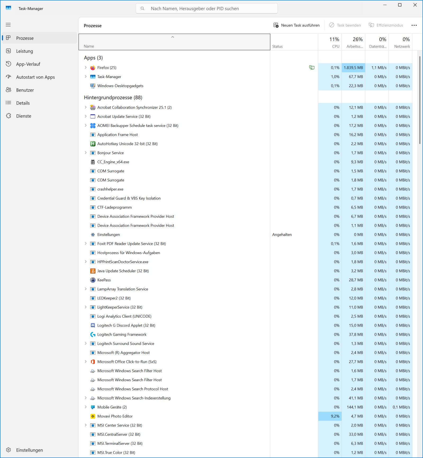This screenshot has width=423, height=458.
Task: Click the Task beenden button
Action: (345, 25)
